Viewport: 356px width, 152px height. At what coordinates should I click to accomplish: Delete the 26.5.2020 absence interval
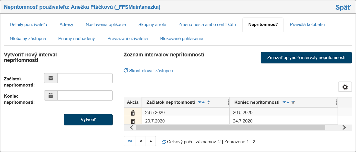coord(133,113)
